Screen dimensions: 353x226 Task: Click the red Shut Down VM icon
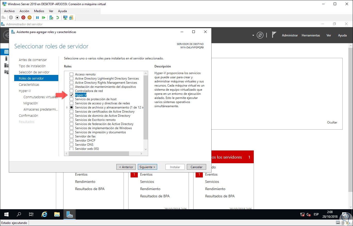[x=23, y=18]
